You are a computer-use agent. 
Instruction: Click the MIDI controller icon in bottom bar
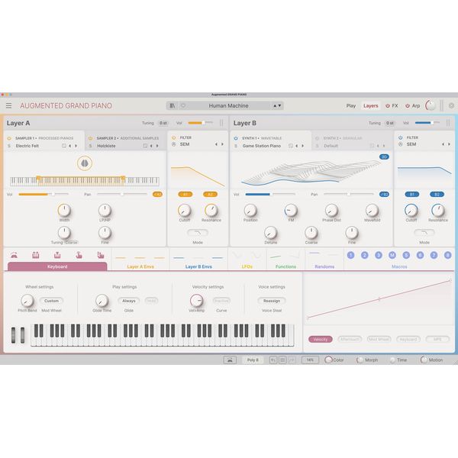230,360
